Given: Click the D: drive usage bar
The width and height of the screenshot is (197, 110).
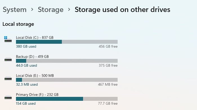Looking at the screenshot, I should tap(67, 61).
